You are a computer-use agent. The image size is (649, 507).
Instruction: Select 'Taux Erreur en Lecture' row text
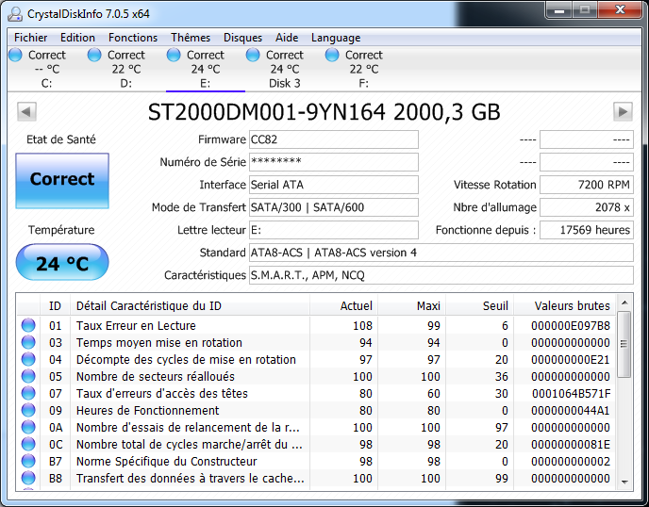coord(136,326)
